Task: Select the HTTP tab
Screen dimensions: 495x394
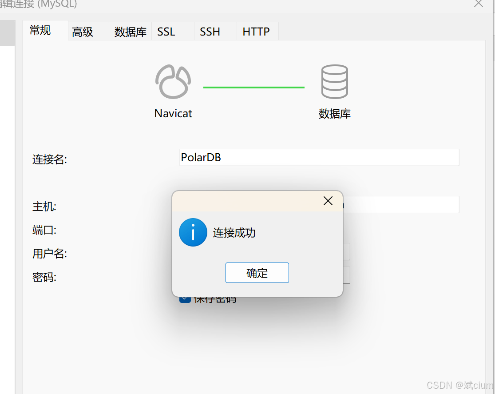Action: point(257,32)
